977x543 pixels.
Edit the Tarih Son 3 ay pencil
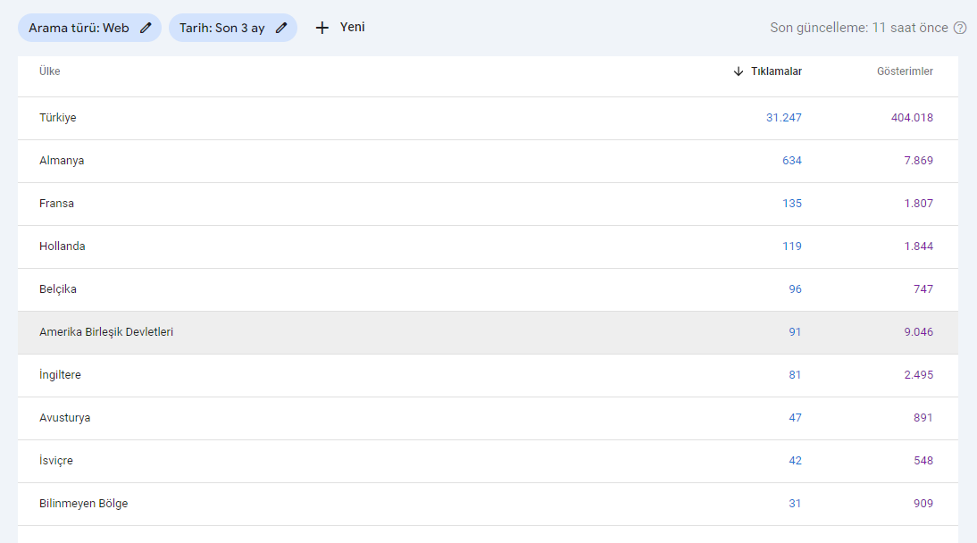(281, 28)
